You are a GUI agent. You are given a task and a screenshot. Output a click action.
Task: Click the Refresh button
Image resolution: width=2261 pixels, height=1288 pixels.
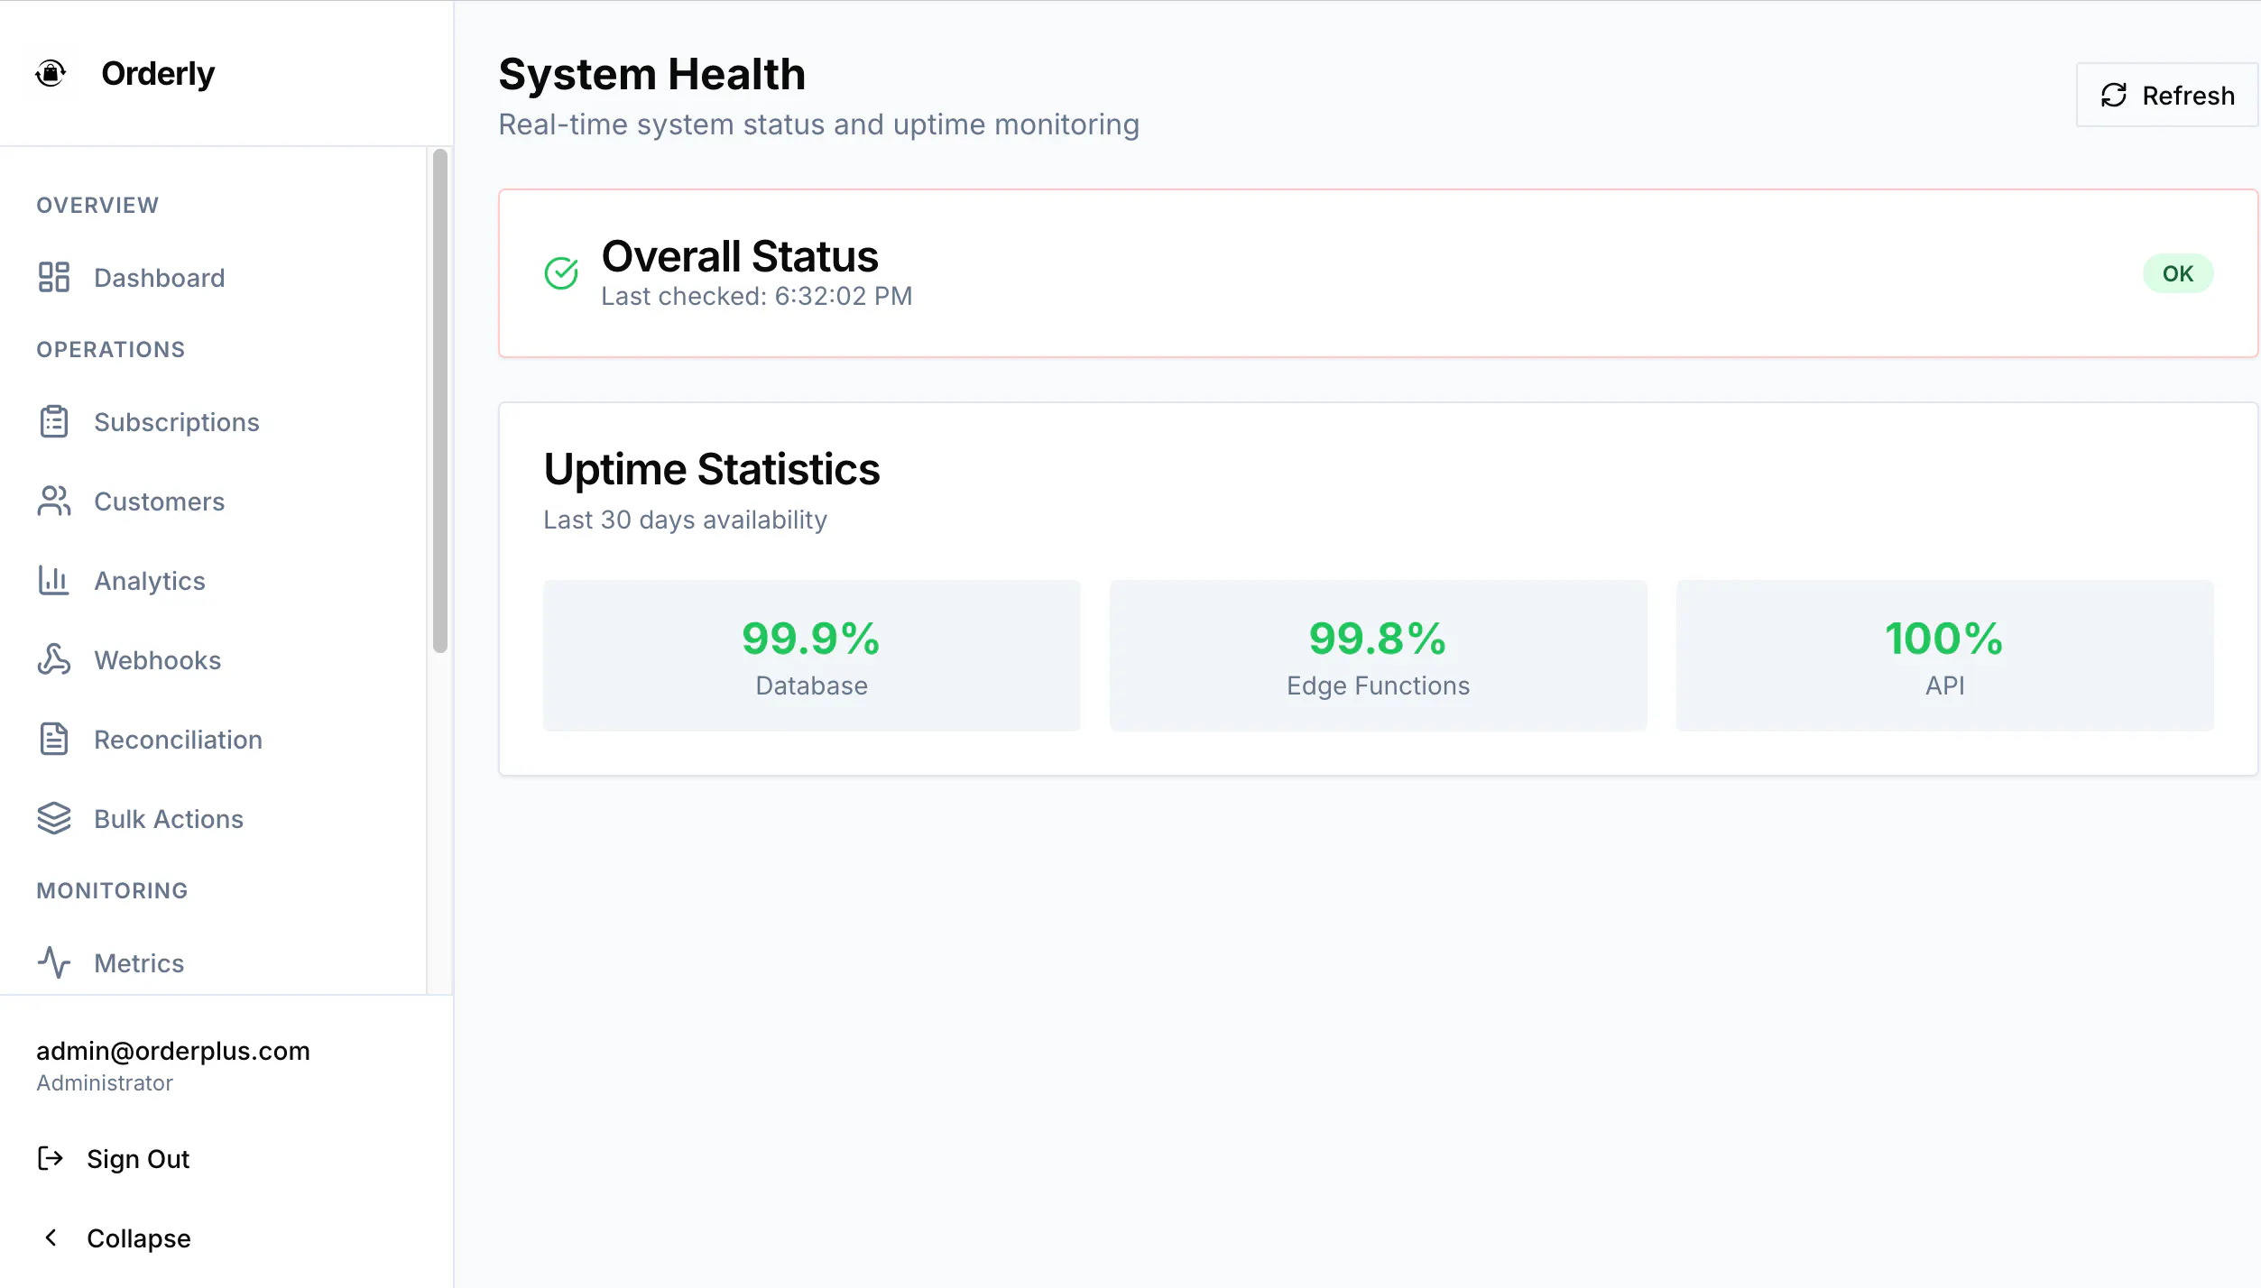[2167, 96]
